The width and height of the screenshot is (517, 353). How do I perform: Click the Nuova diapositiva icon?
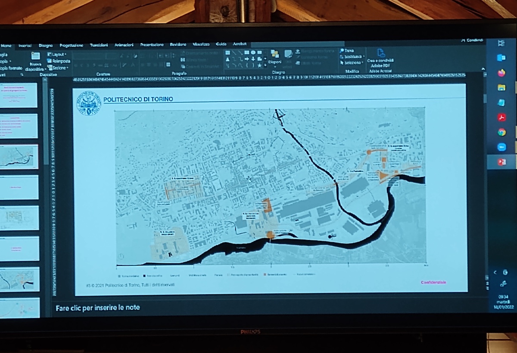click(x=36, y=57)
